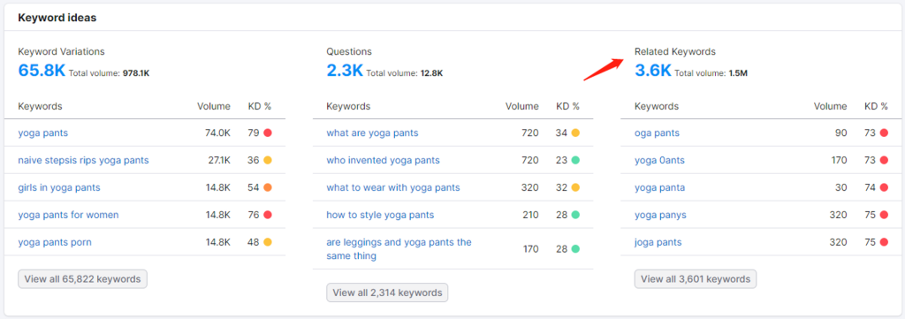Open 'who invented yoga pants' question

coord(383,160)
